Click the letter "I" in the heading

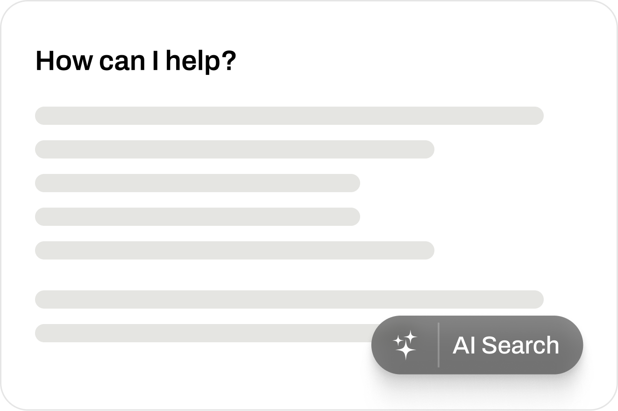click(x=156, y=61)
